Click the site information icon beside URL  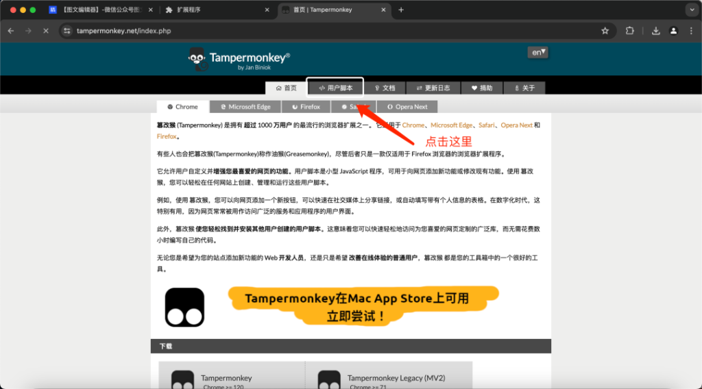pos(66,31)
